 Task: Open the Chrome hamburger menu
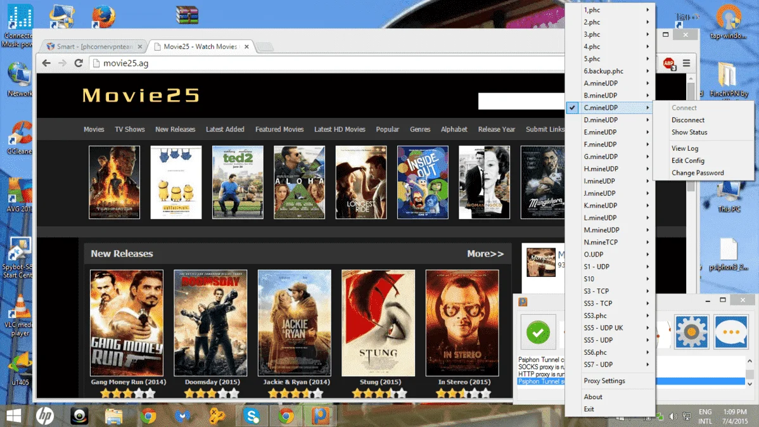click(x=686, y=63)
